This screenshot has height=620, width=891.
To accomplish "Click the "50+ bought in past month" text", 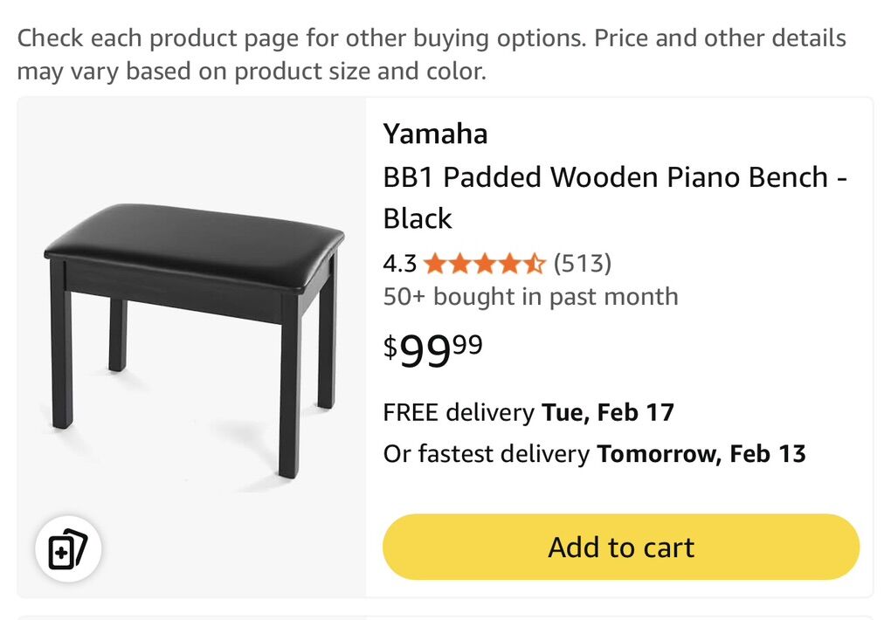I will tap(530, 297).
